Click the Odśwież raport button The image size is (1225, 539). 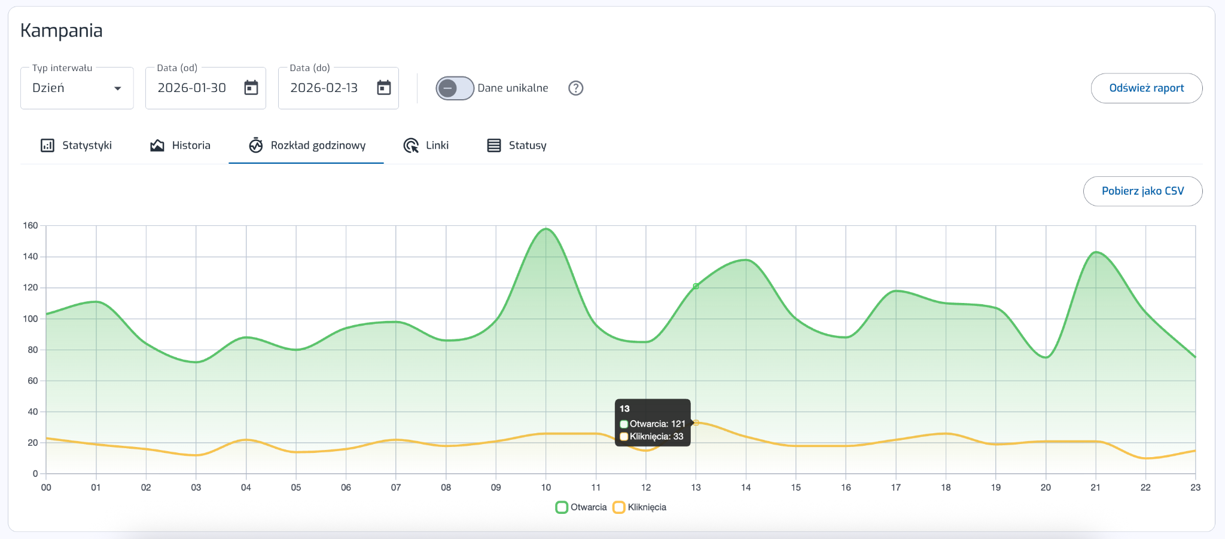coord(1146,88)
